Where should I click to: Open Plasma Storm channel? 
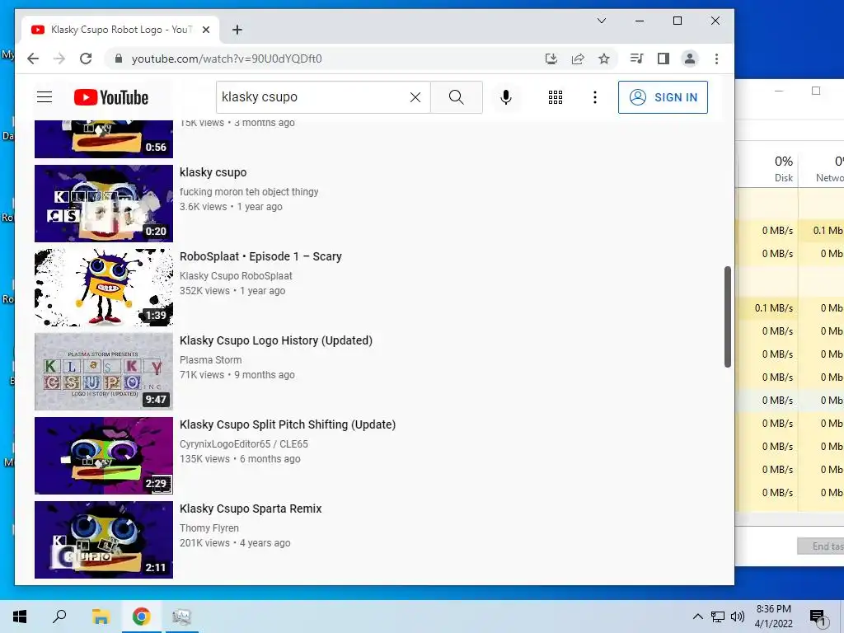pyautogui.click(x=210, y=359)
